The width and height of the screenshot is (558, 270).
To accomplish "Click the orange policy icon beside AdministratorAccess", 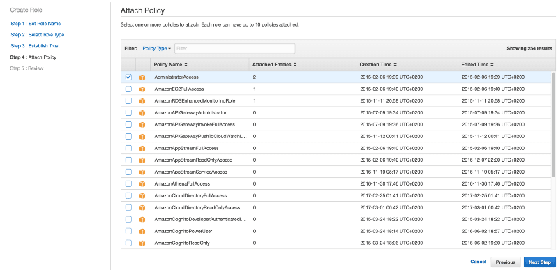I will (142, 77).
